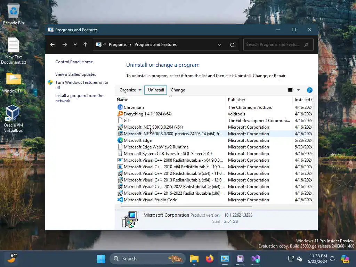Click the Everything 1.4.1.1024 magnifier icon
Viewport: 356px width, 267px height.
[x=120, y=114]
